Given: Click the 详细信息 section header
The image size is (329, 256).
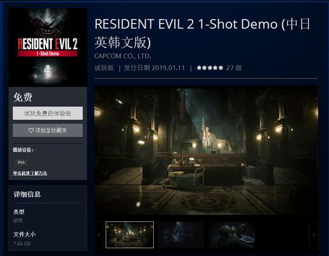Looking at the screenshot, I should click(27, 194).
